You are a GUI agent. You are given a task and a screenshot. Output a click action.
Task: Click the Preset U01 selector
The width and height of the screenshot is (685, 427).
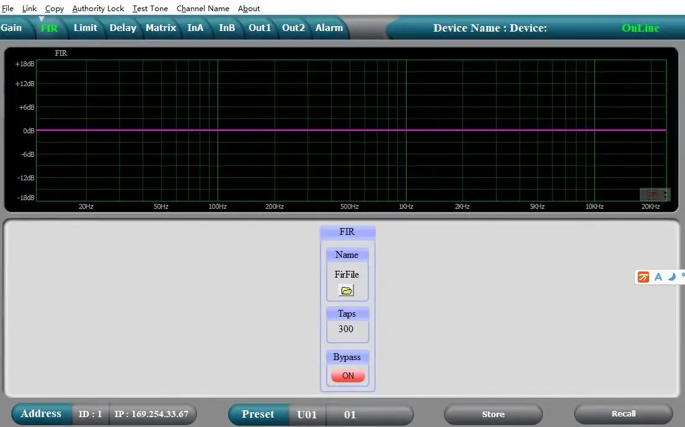[x=307, y=415]
